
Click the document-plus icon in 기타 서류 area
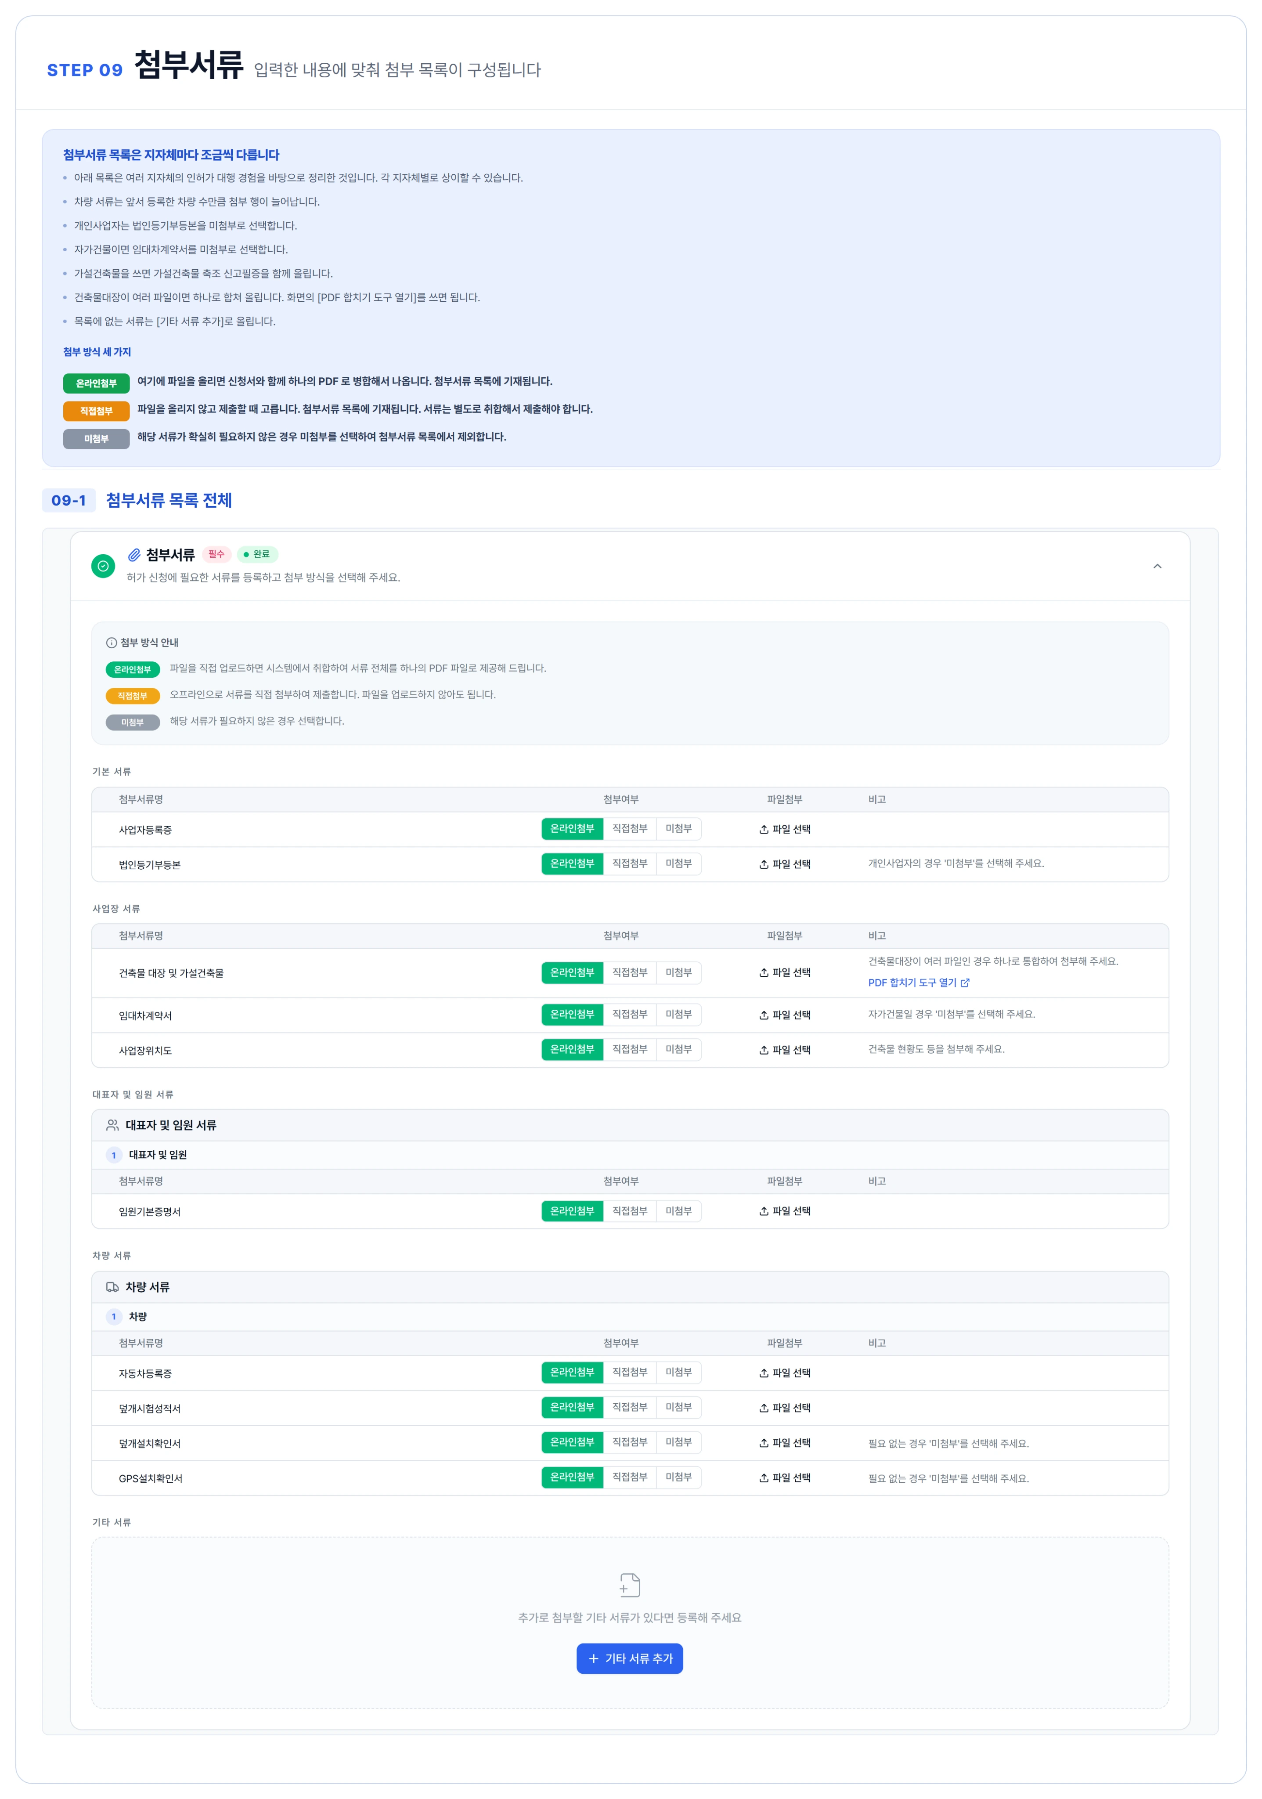coord(630,1585)
